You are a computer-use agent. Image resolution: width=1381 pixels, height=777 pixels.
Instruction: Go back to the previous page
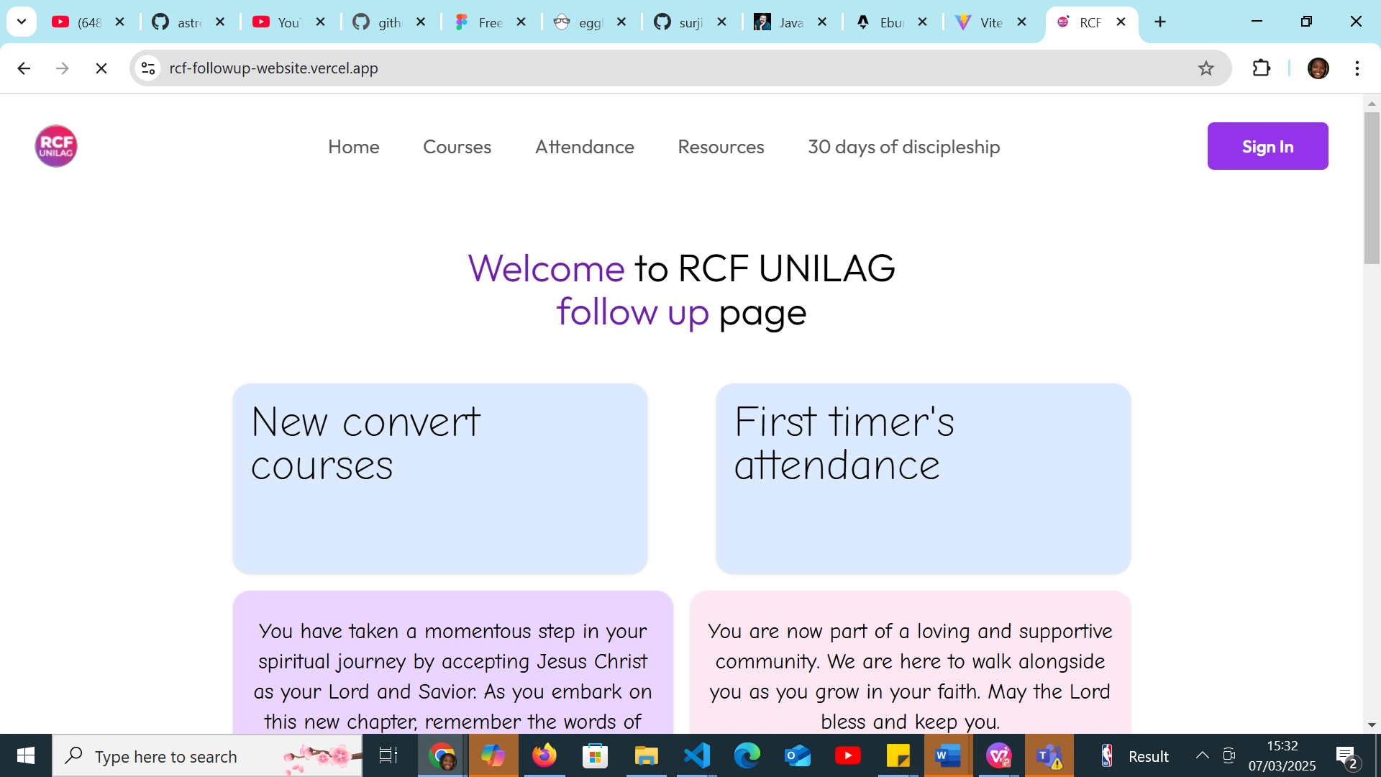tap(24, 68)
